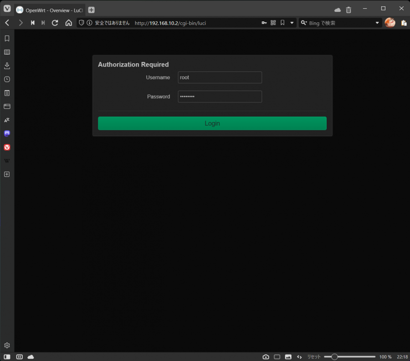Open the Wikipedia web panel
This screenshot has height=361, width=410.
click(7, 161)
